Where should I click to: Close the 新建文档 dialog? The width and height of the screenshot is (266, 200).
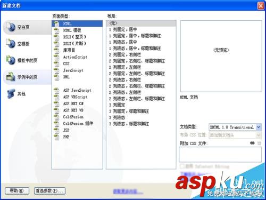[261, 6]
